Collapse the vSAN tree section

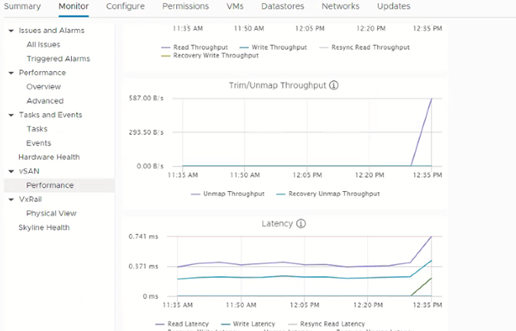[11, 171]
